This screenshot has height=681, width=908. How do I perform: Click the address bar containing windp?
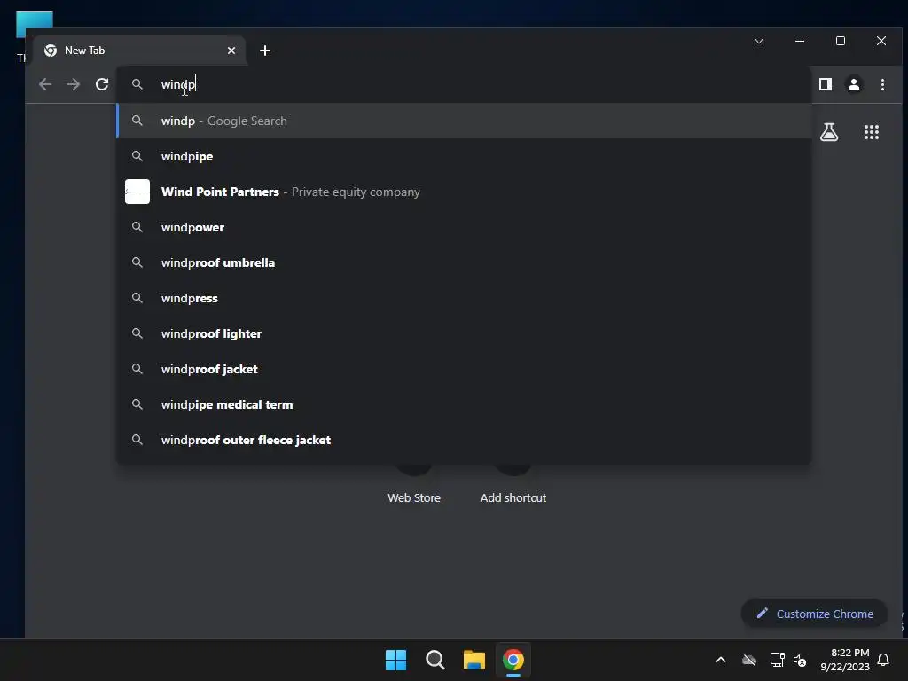463,84
